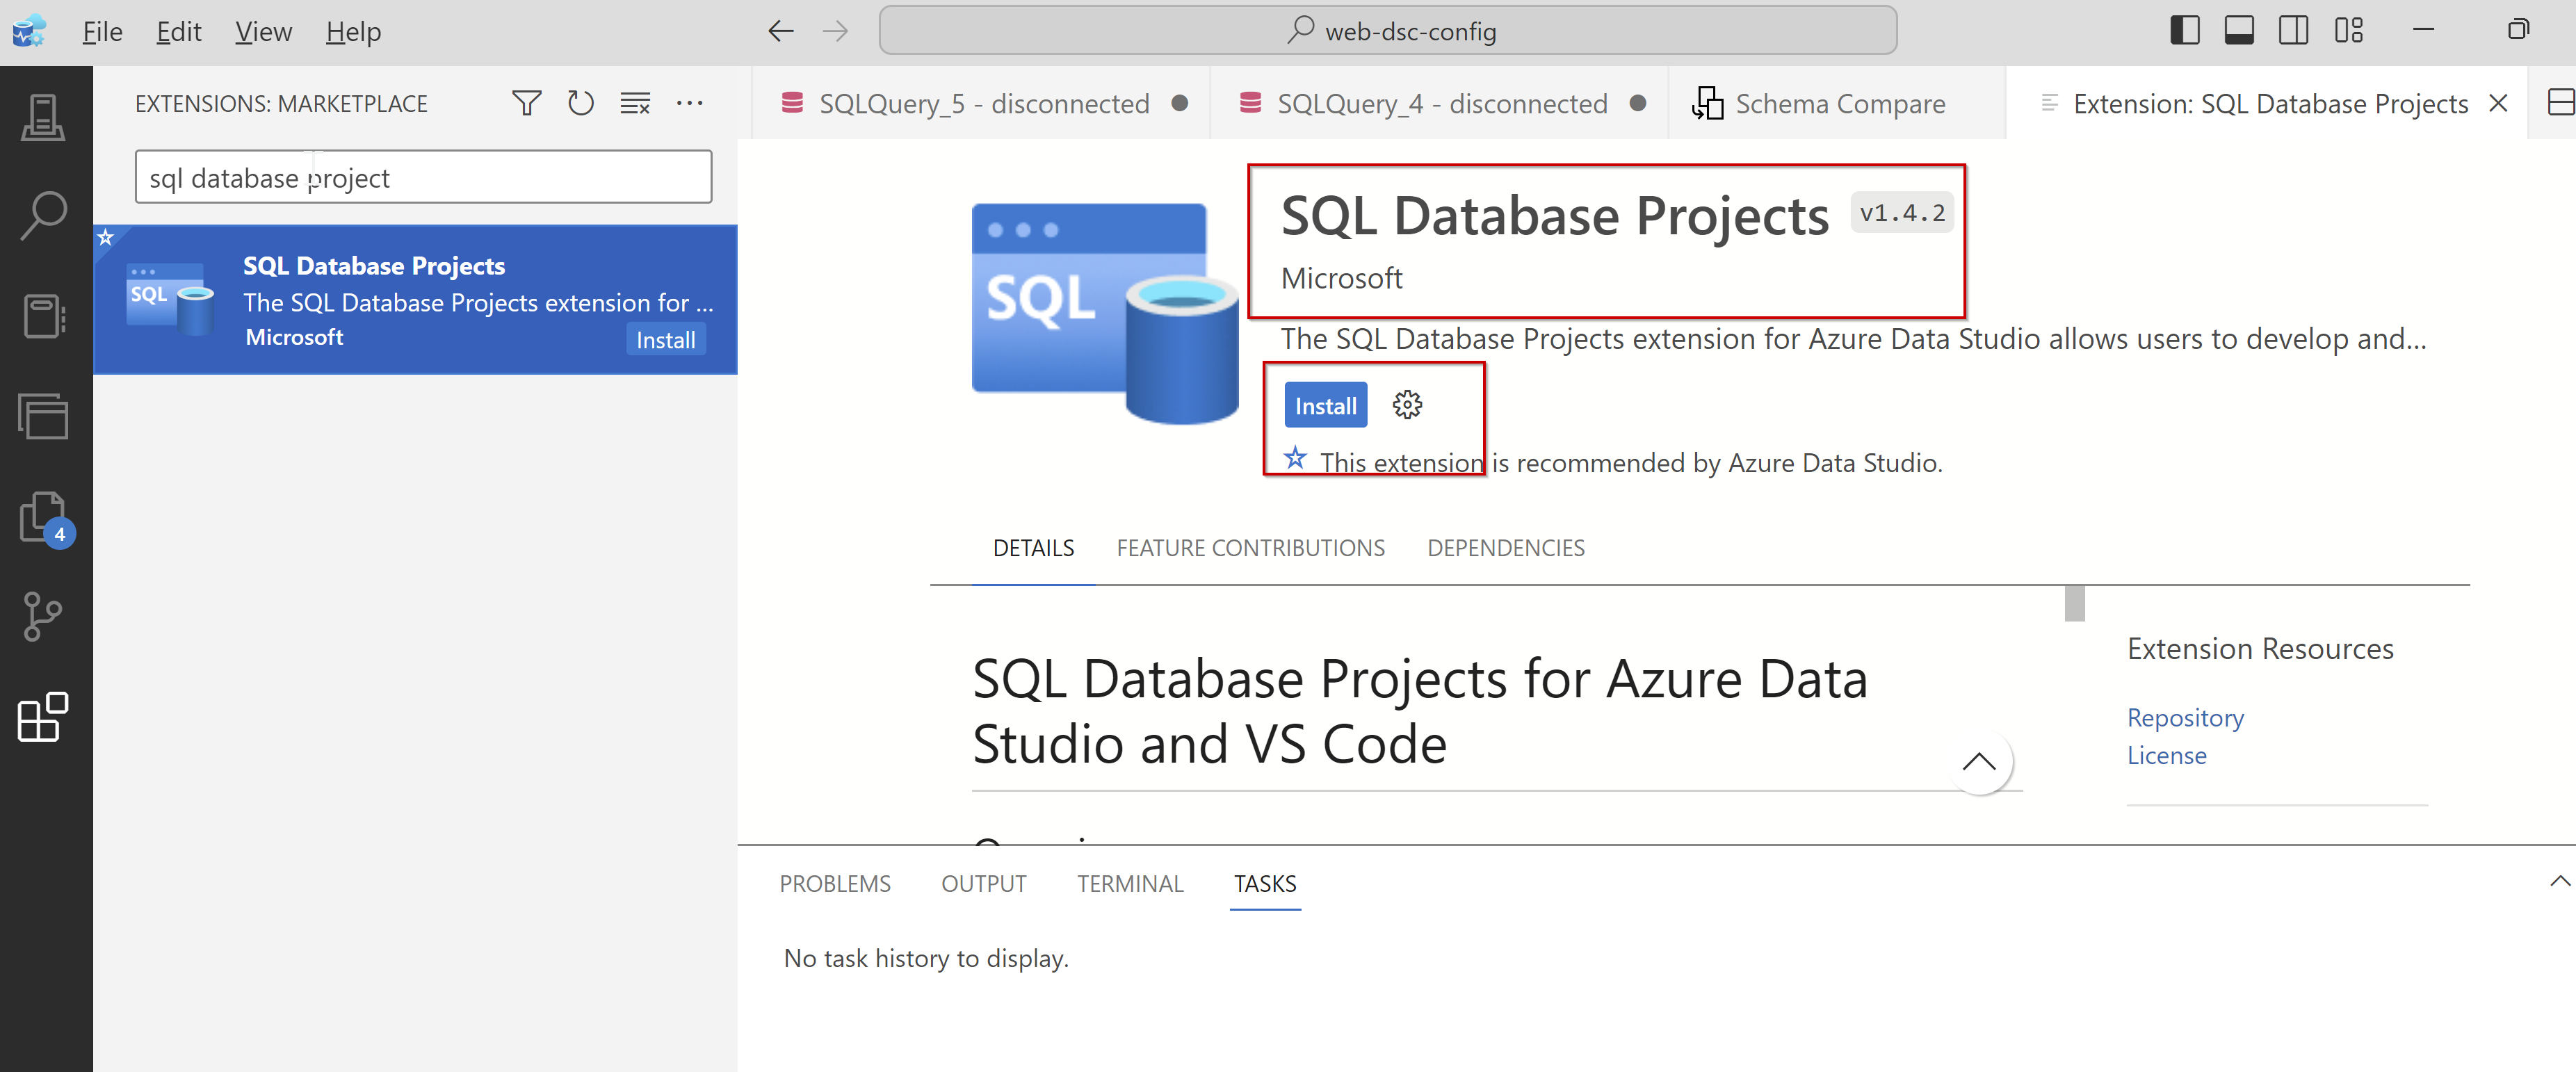The image size is (2576, 1072).
Task: Select the DETAILS tab
Action: click(1033, 548)
